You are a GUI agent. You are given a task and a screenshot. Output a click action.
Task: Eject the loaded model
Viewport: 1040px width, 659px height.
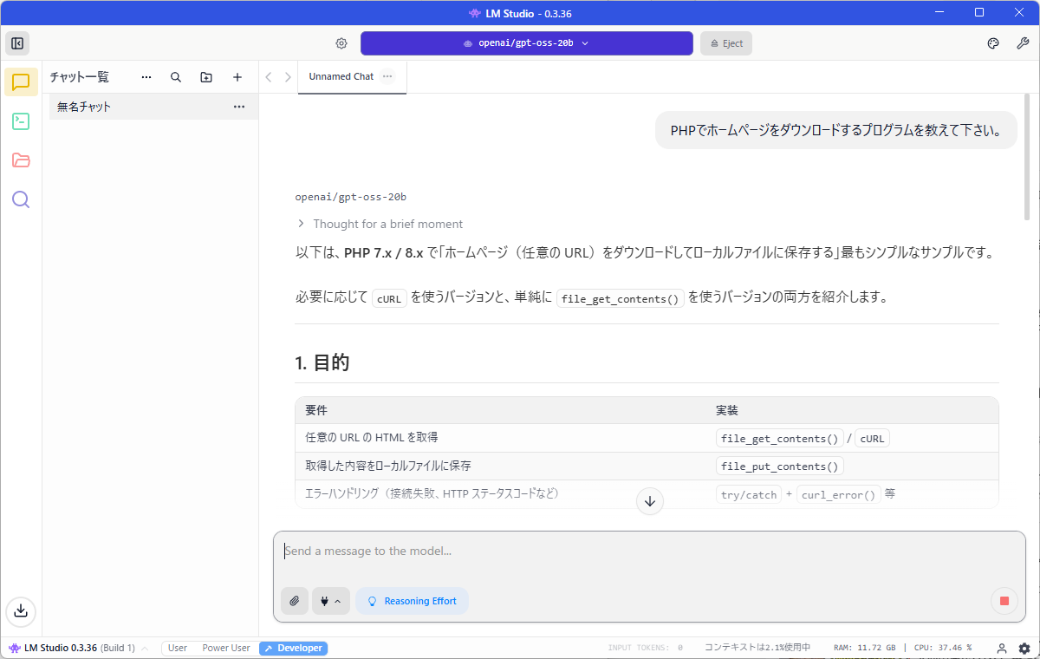tap(726, 43)
